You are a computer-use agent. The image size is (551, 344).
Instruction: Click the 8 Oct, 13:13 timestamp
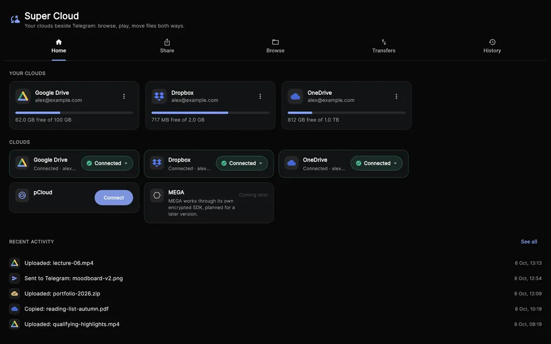pos(528,263)
